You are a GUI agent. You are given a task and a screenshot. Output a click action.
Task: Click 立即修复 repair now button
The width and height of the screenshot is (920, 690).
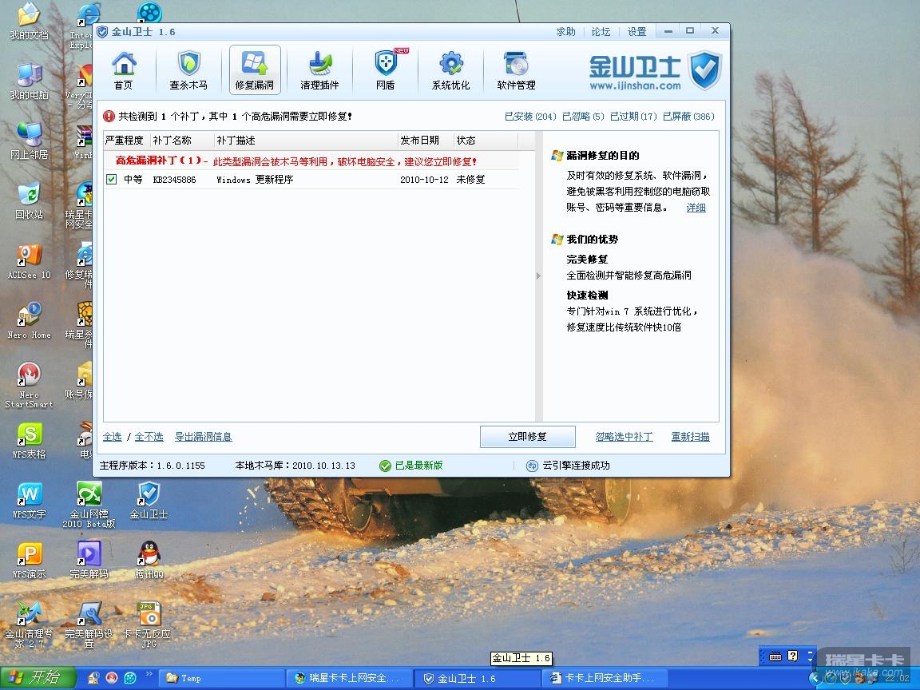tap(527, 437)
